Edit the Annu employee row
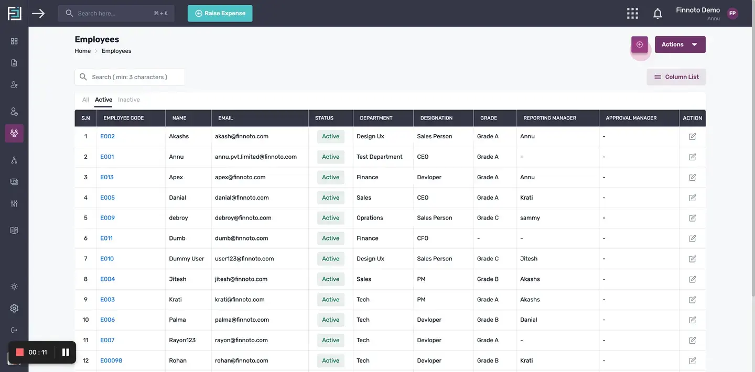The height and width of the screenshot is (372, 755). pos(692,157)
